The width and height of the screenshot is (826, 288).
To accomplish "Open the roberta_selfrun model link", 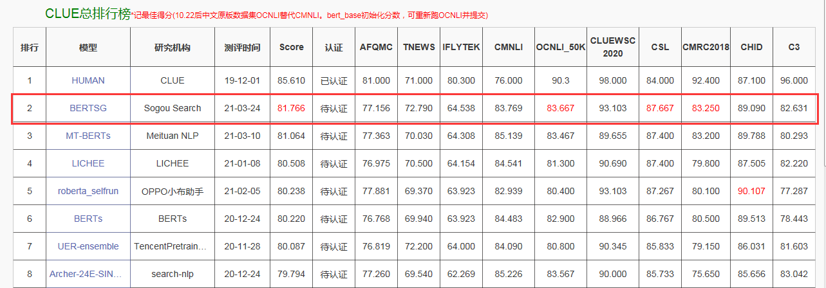I will tap(88, 191).
